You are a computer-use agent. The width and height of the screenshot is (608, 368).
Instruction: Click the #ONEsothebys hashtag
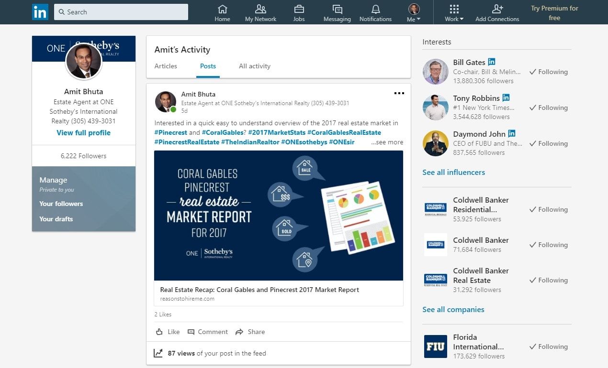pos(304,142)
